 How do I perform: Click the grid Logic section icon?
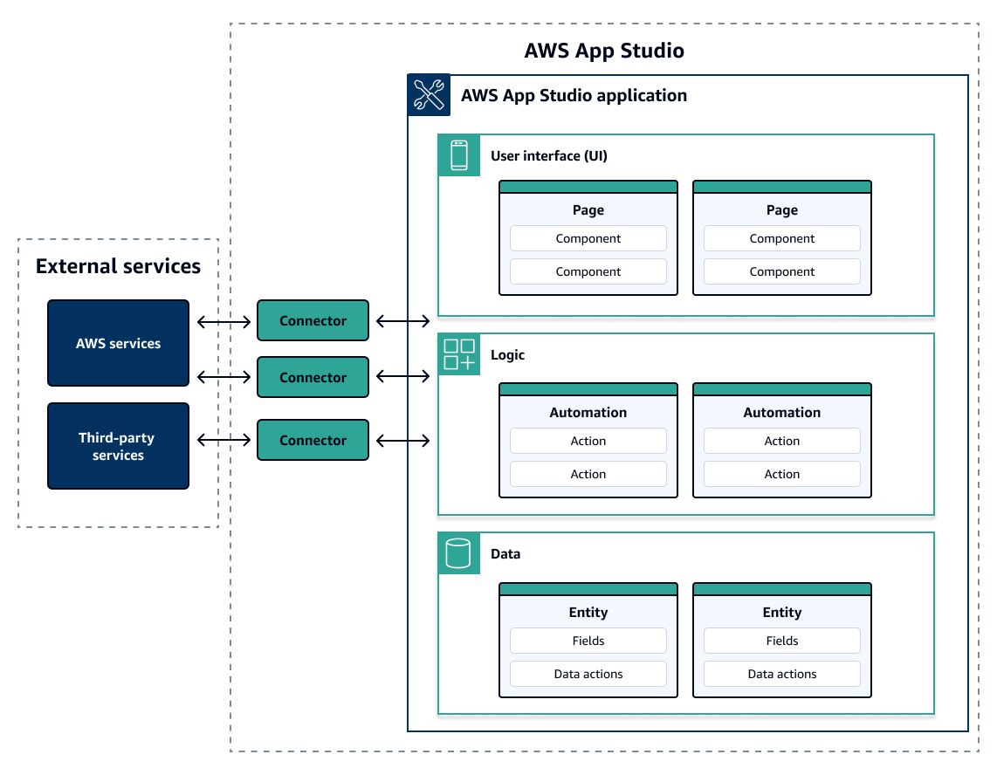click(x=458, y=354)
